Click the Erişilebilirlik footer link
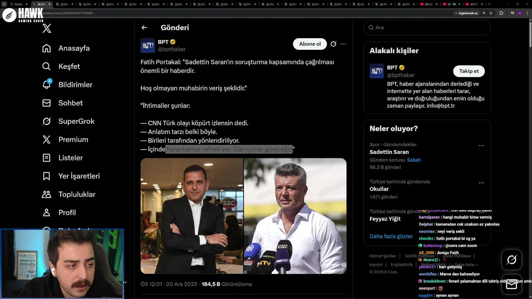 [x=402, y=265]
